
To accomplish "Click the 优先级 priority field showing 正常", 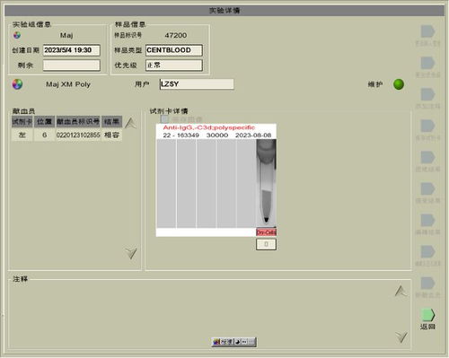I will (174, 65).
